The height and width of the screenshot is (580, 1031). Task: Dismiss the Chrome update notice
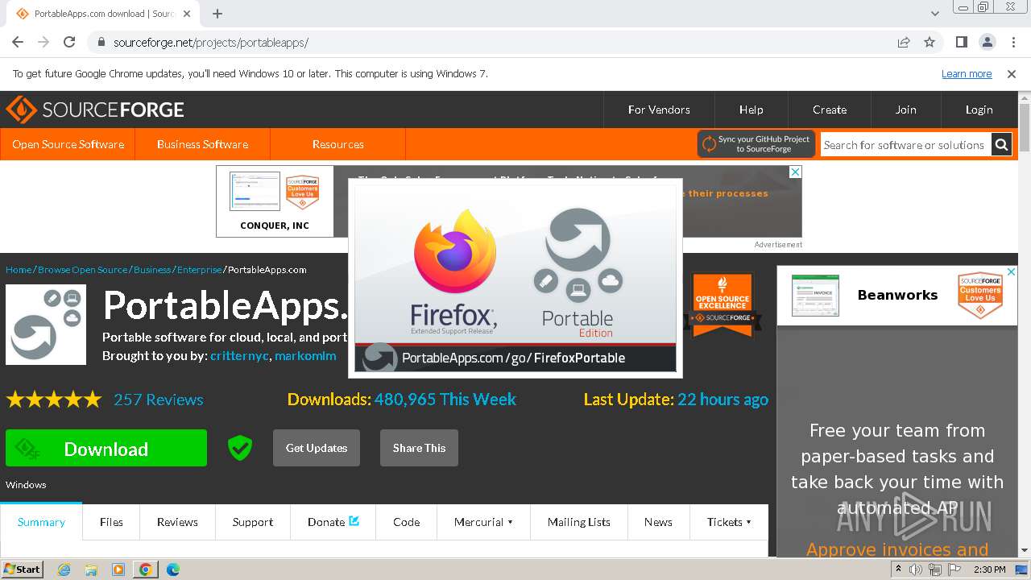pos(1012,74)
